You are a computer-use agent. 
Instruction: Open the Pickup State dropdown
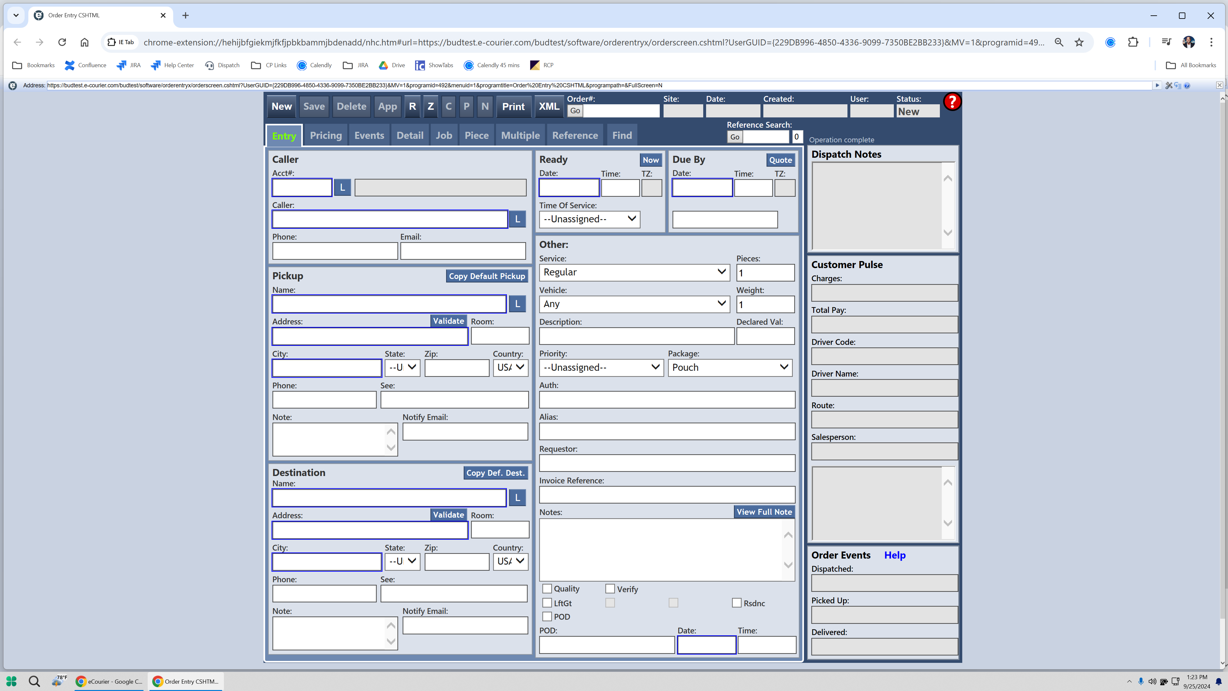tap(402, 368)
